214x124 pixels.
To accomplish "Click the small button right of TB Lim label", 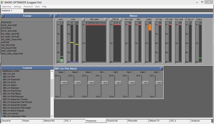I will pyautogui.click(x=121, y=19).
